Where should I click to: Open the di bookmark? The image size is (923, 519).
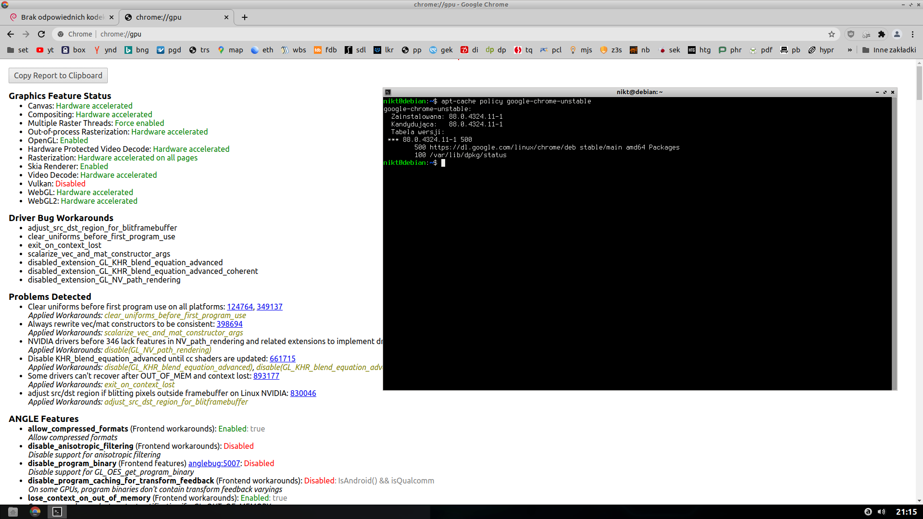[x=470, y=50]
